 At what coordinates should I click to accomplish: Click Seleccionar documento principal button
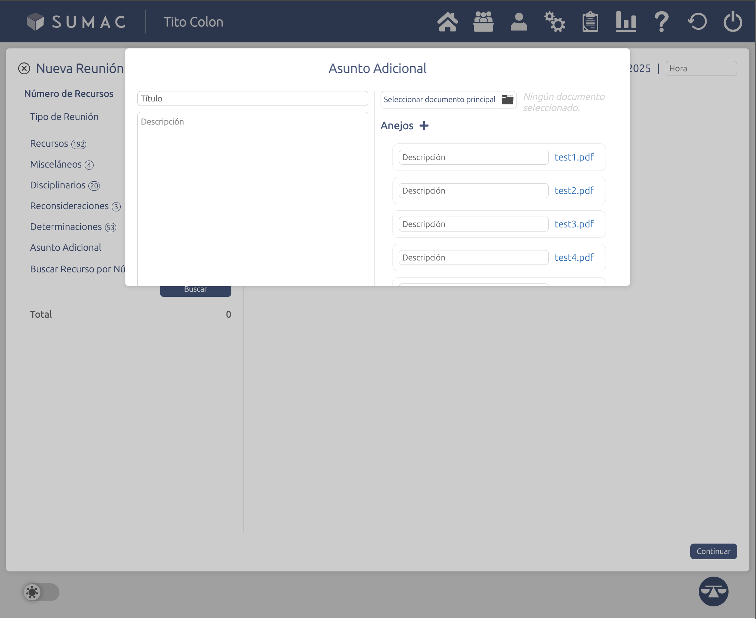pos(448,100)
